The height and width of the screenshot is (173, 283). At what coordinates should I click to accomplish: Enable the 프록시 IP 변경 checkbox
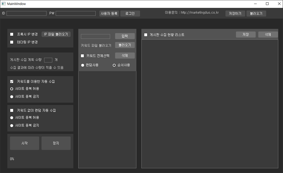pyautogui.click(x=12, y=34)
